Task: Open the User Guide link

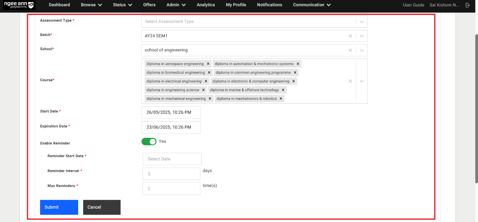Action: (413, 5)
